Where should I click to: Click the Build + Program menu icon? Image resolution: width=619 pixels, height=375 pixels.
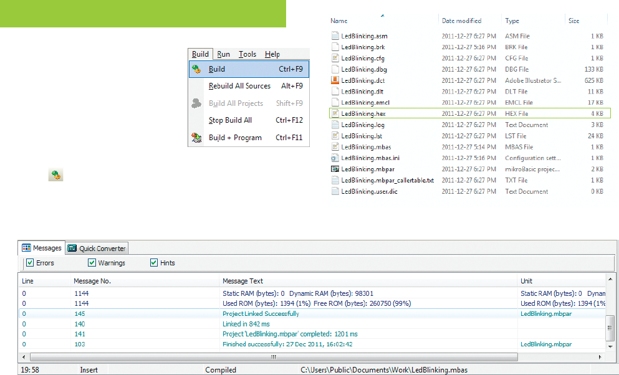point(197,138)
